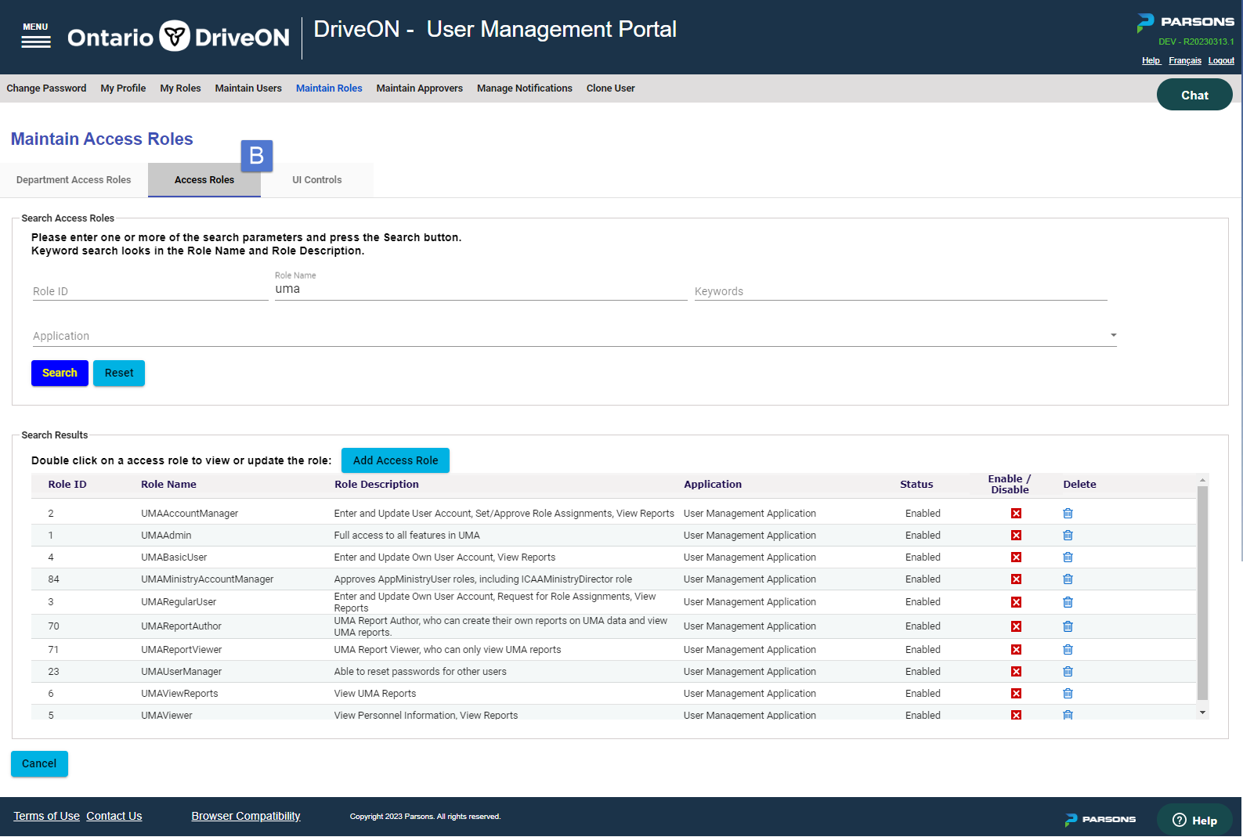Select the UMAAdmin role name cell
Screen dimensions: 1243x837
166,536
